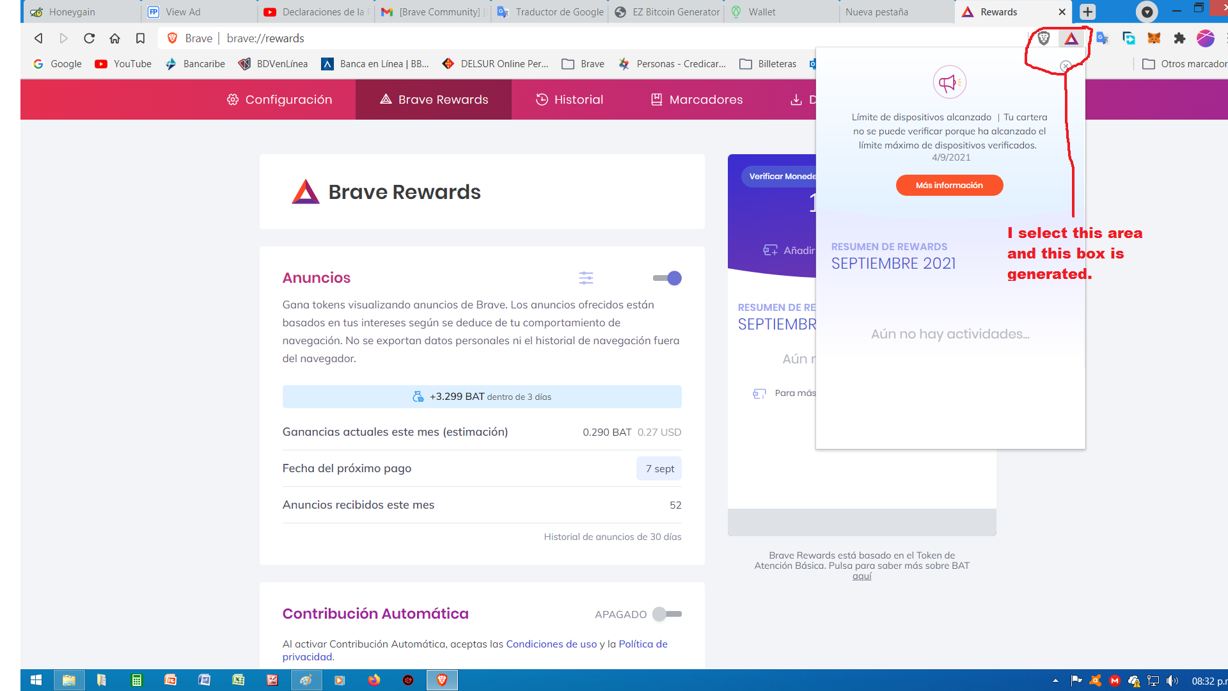Enable Contribución Automática toggle
This screenshot has height=691, width=1228.
pyautogui.click(x=667, y=614)
